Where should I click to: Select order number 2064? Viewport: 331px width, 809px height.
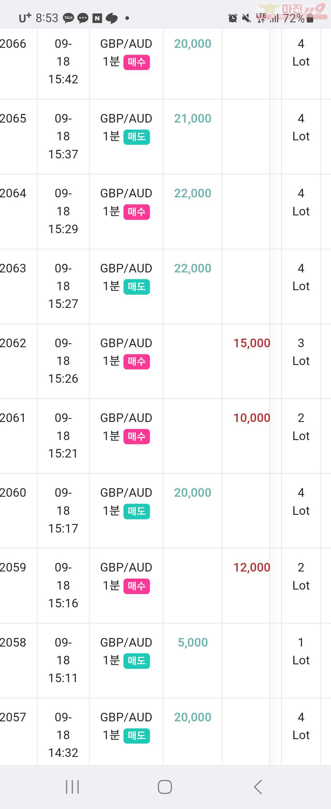(x=13, y=193)
